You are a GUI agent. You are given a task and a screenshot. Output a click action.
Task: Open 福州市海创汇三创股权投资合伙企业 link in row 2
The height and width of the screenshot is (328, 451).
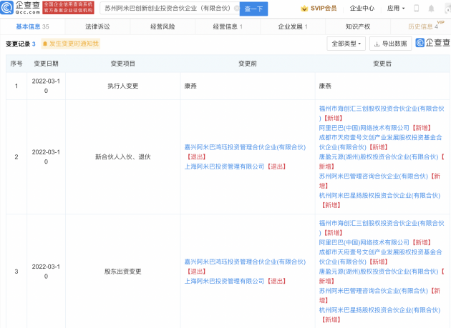(x=382, y=113)
